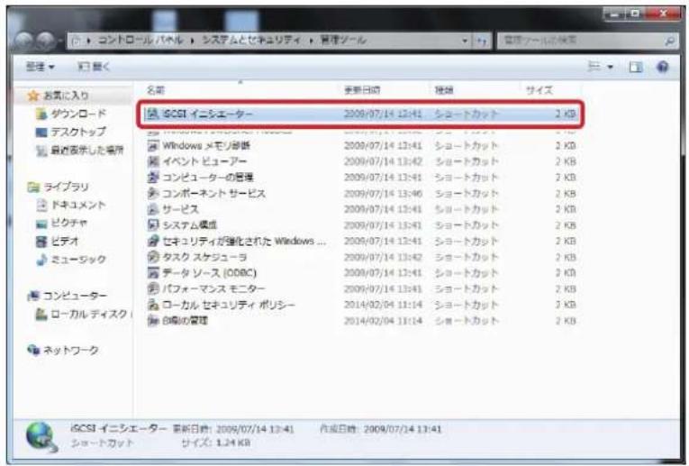Open the view options dropdown arrow
The image size is (689, 466).
pos(611,67)
